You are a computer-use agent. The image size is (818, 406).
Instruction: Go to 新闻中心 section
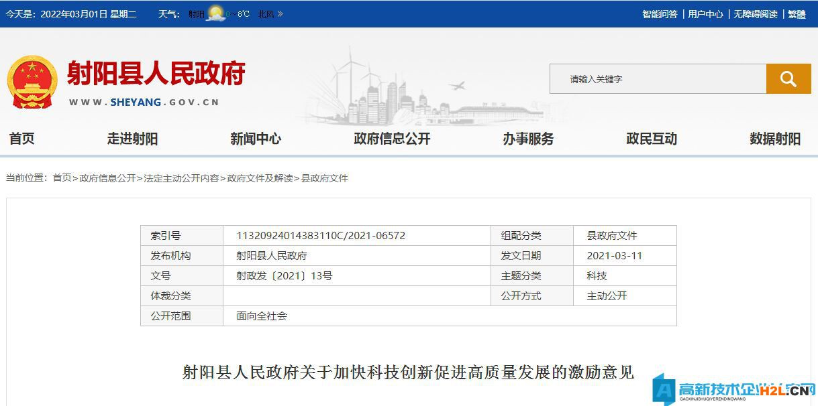[256, 139]
